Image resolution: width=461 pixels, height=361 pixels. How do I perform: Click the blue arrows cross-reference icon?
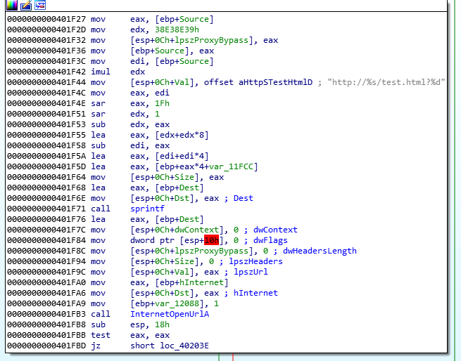(40, 5)
